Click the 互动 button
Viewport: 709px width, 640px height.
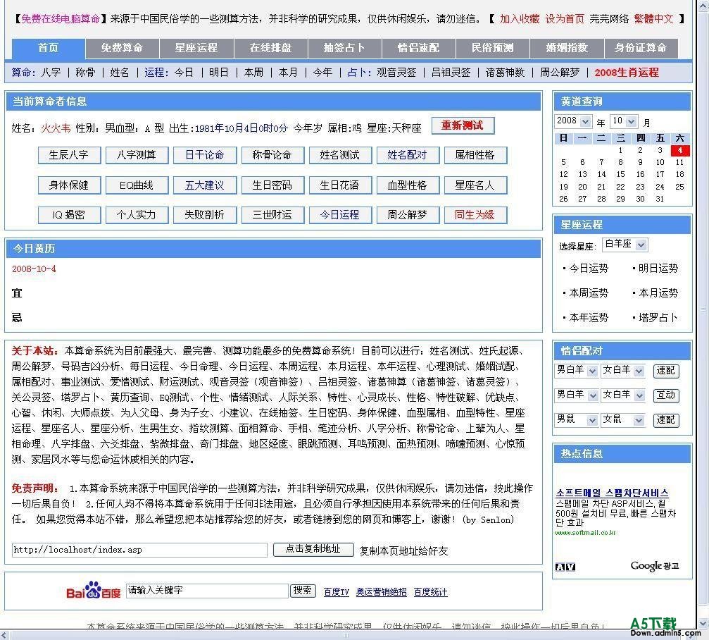click(x=666, y=395)
